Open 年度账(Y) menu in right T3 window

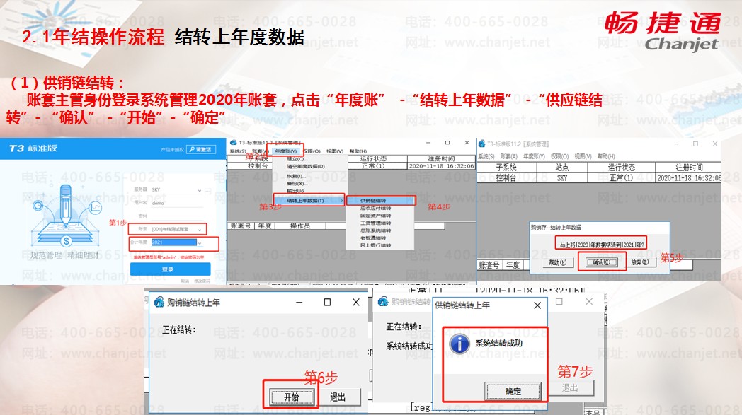pyautogui.click(x=534, y=156)
